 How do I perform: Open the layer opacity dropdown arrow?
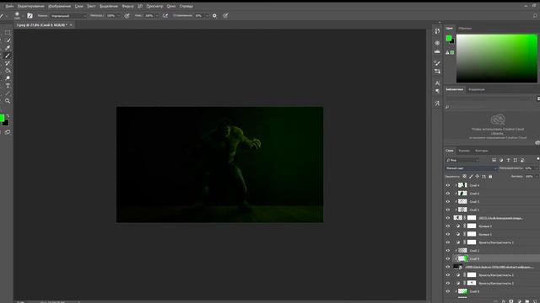(x=537, y=168)
